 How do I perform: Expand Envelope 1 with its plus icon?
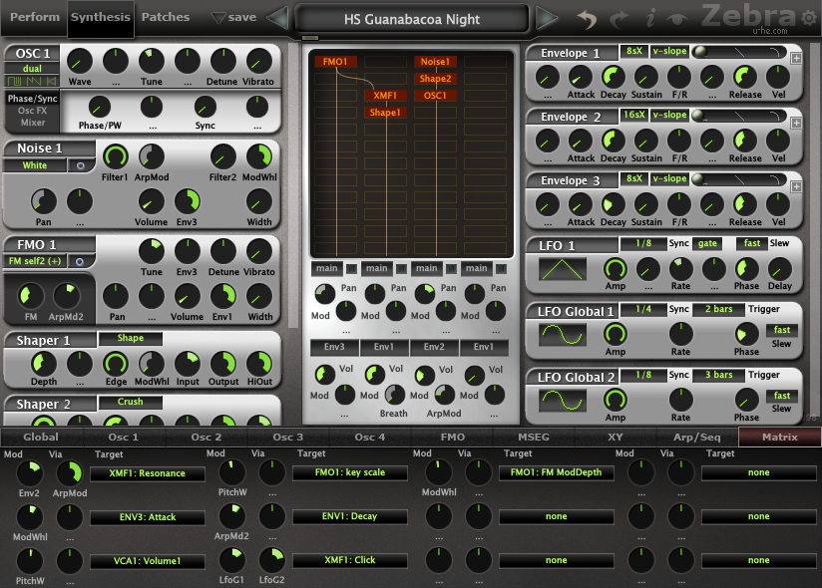tap(796, 58)
